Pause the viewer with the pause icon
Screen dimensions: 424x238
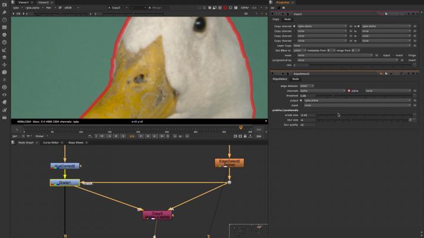click(236, 8)
